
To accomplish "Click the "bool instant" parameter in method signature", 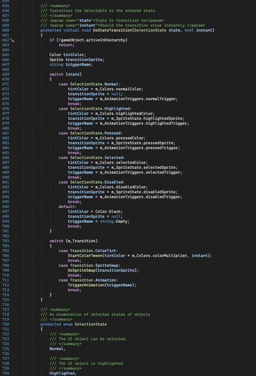I will 198,30.
